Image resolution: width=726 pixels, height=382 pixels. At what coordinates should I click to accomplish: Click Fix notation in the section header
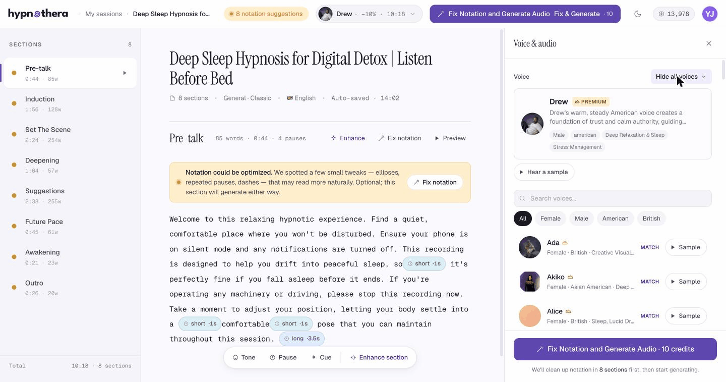point(400,138)
